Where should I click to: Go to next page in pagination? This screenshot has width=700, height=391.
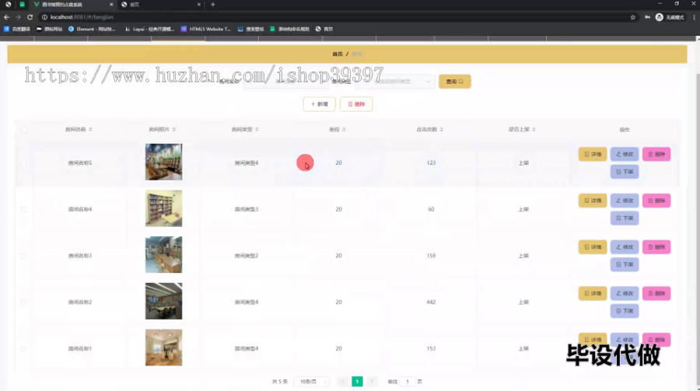[372, 382]
